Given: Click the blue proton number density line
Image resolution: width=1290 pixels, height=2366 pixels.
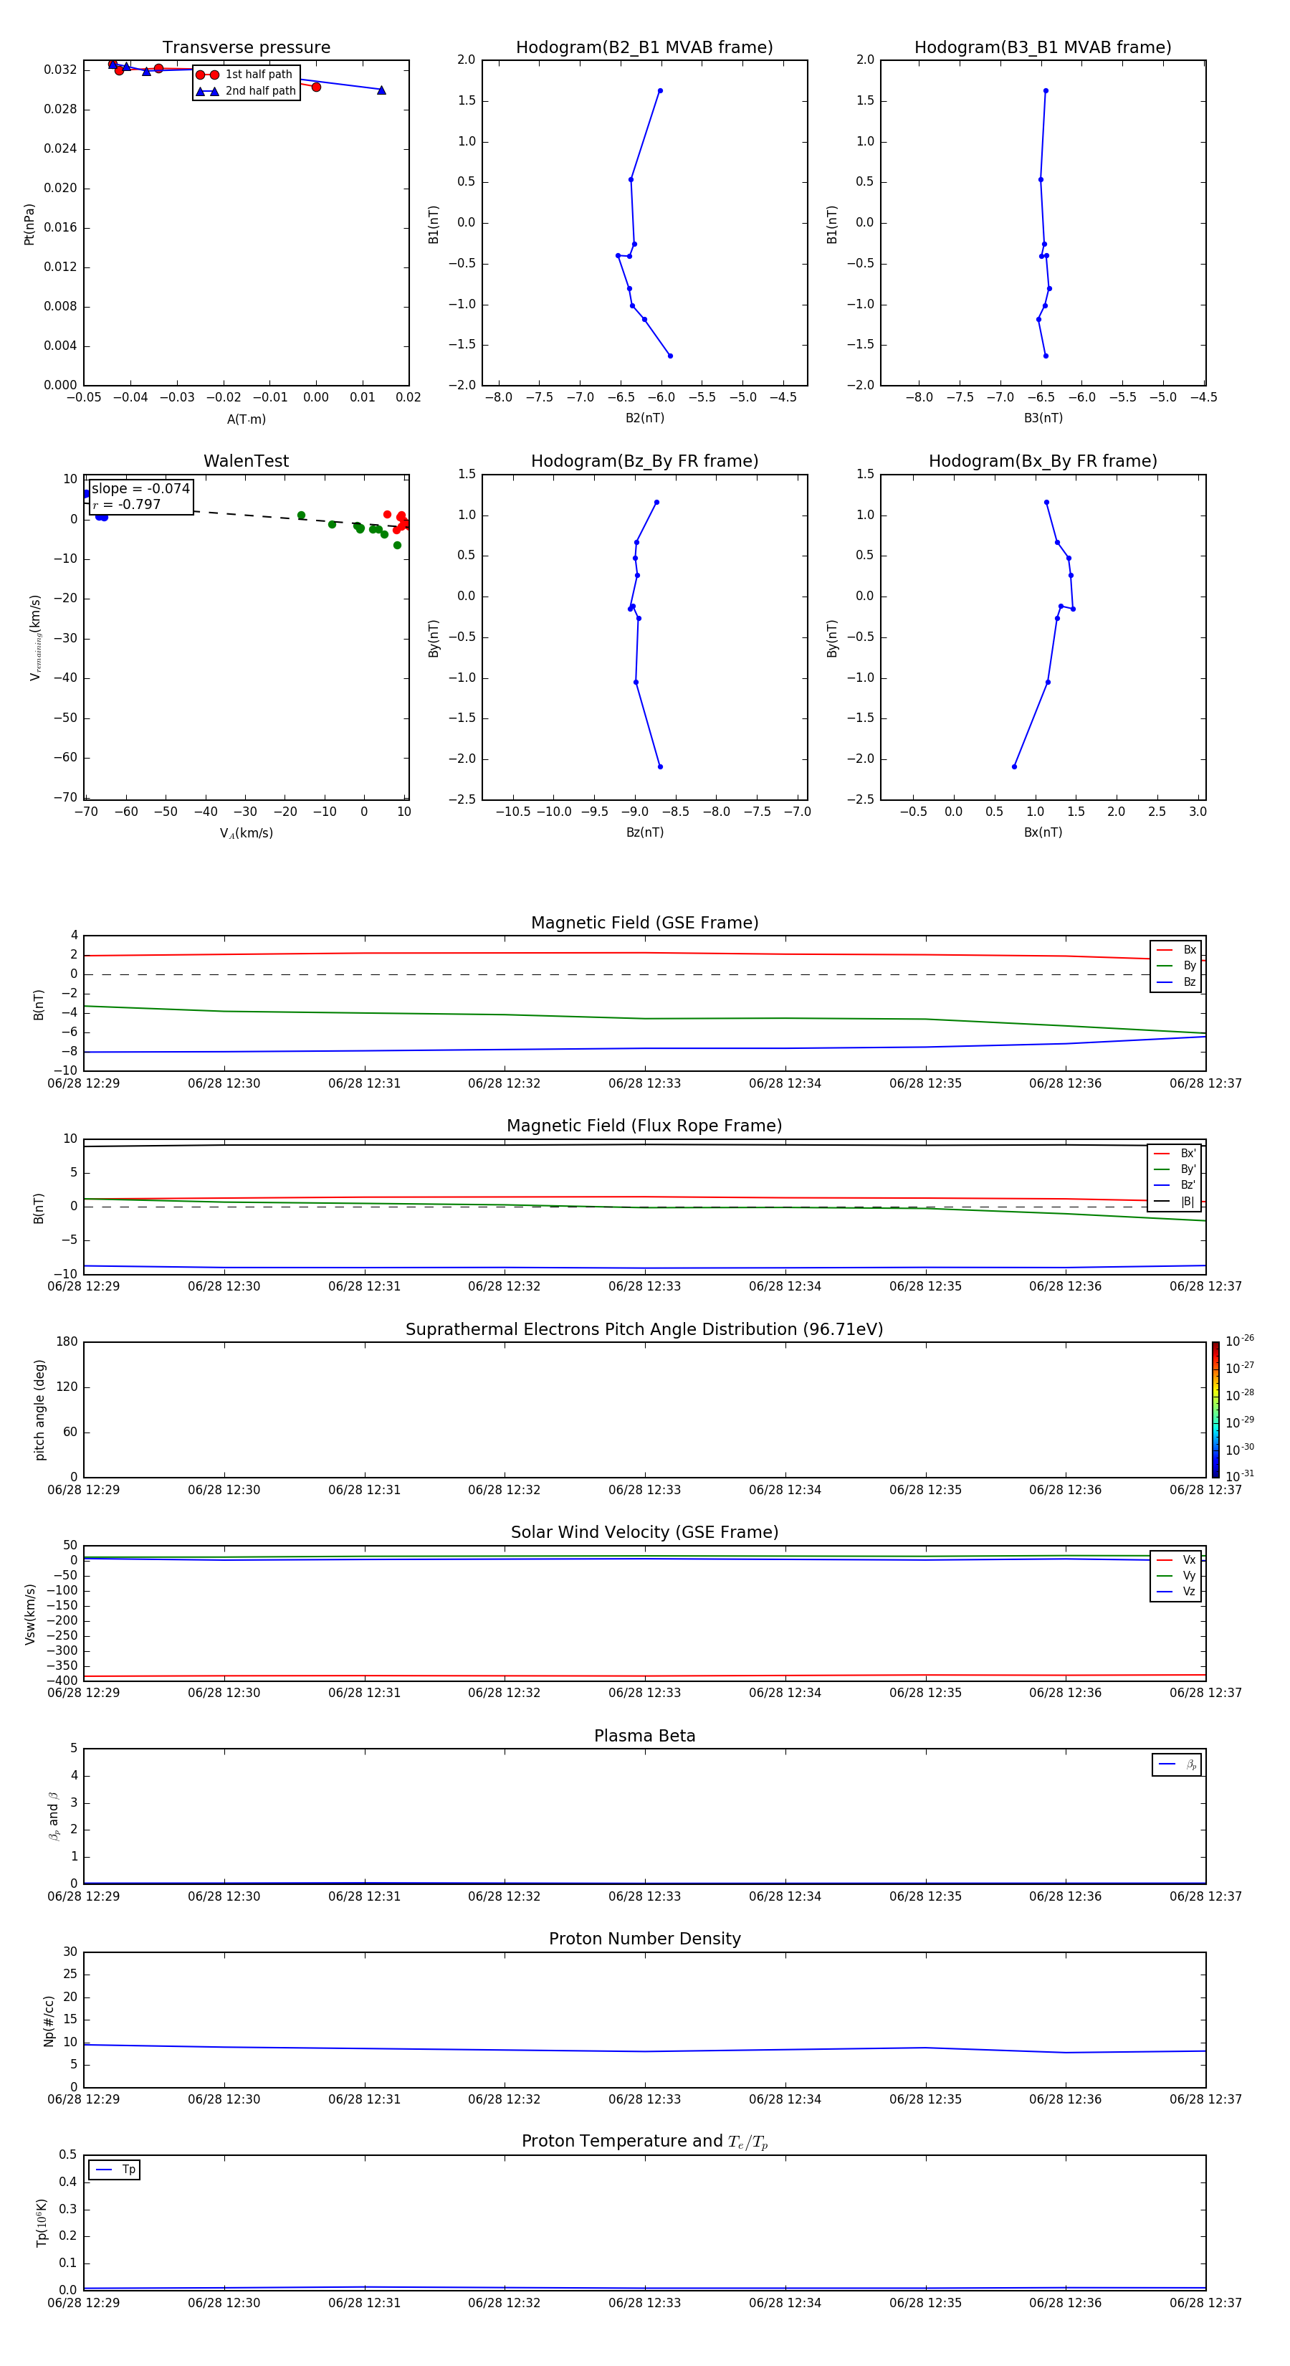Looking at the screenshot, I should click(x=644, y=2051).
